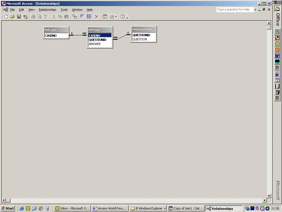Click the New document toolbar icon
Screen dimensions: 282x212
click(x=6, y=17)
